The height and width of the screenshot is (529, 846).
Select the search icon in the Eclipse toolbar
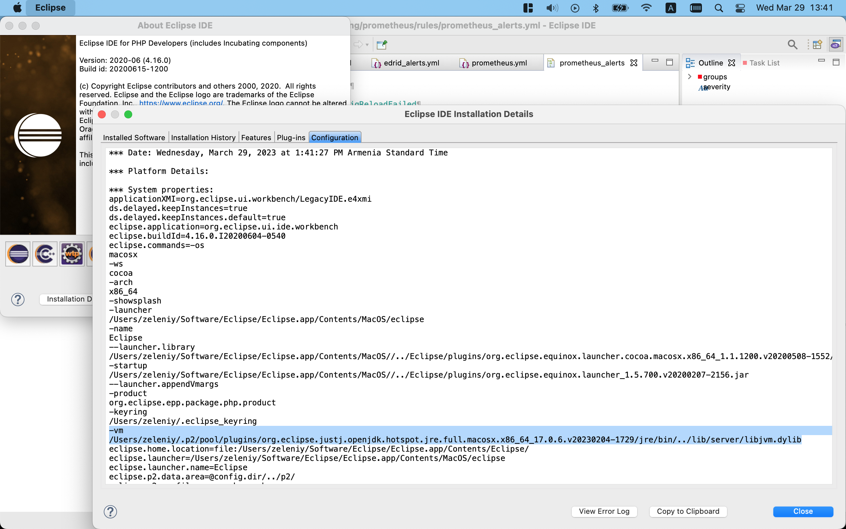(x=792, y=44)
